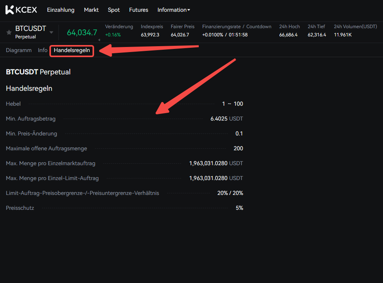This screenshot has height=283, width=383.
Task: Click the Finanzierungsrate / Countdown label
Action: click(236, 27)
